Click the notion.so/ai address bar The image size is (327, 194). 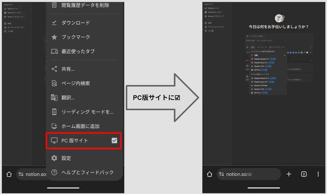click(x=249, y=174)
